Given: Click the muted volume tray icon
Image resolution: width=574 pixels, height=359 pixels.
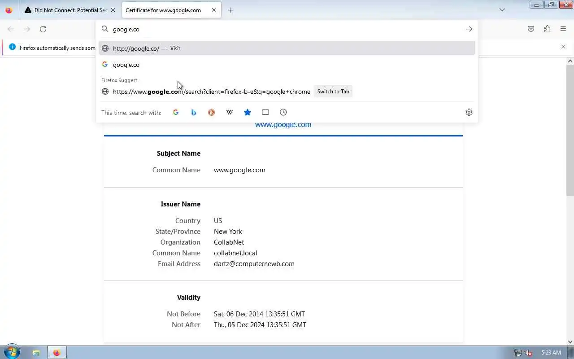Looking at the screenshot, I should point(529,353).
